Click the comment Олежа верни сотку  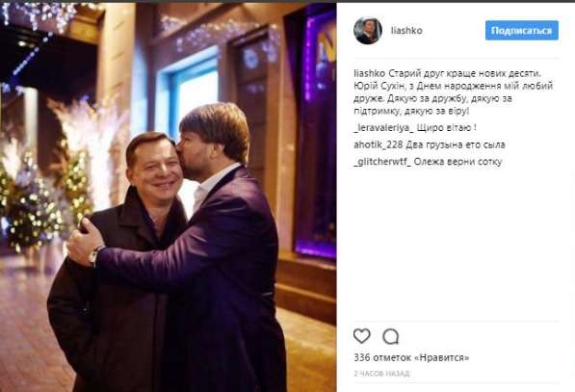pos(458,162)
